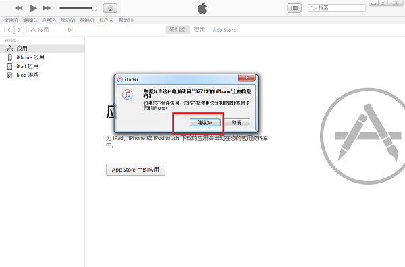Open the 应用(P) menu
405x267 pixels.
(49, 20)
